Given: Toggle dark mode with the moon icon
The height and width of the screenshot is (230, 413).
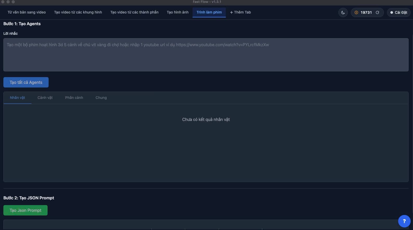Looking at the screenshot, I should pyautogui.click(x=343, y=12).
